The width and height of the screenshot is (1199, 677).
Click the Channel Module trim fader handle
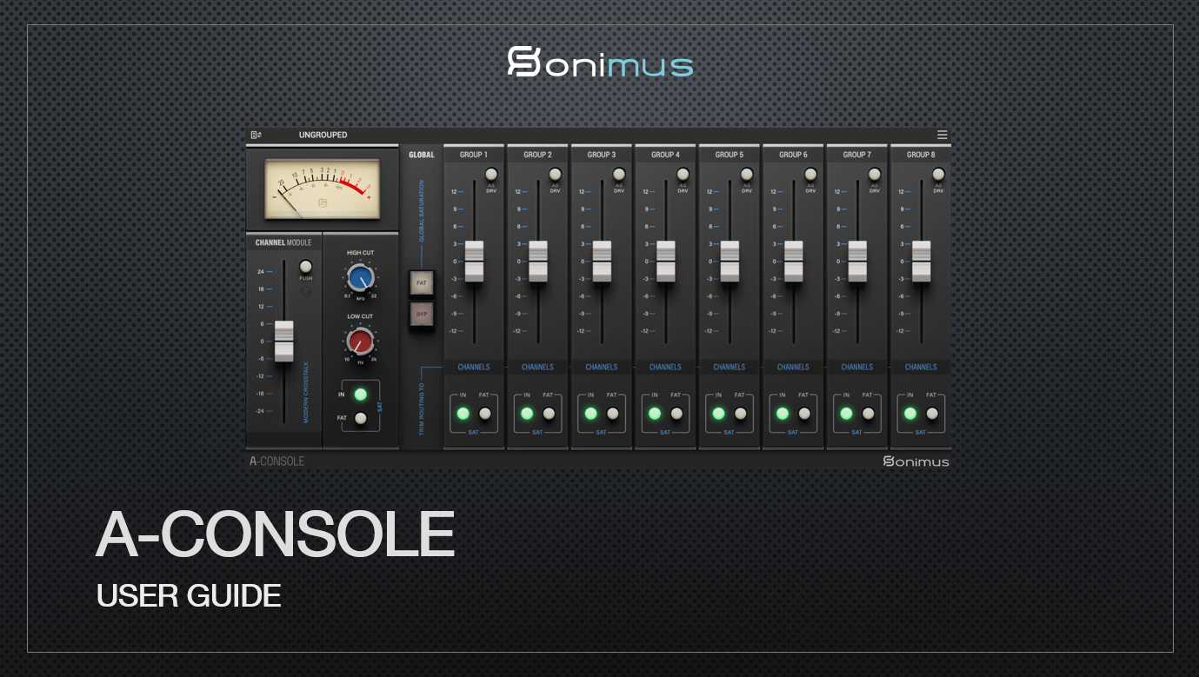(x=283, y=341)
